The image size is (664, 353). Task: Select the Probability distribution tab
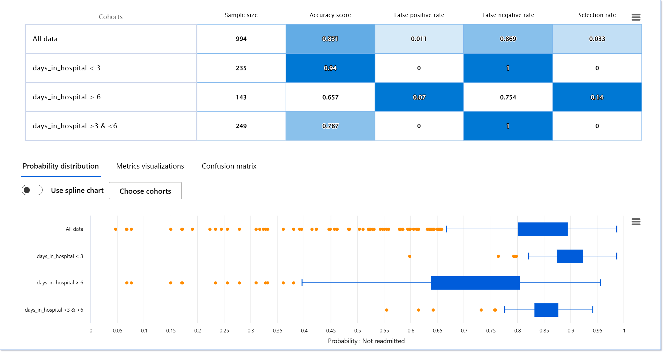click(61, 166)
